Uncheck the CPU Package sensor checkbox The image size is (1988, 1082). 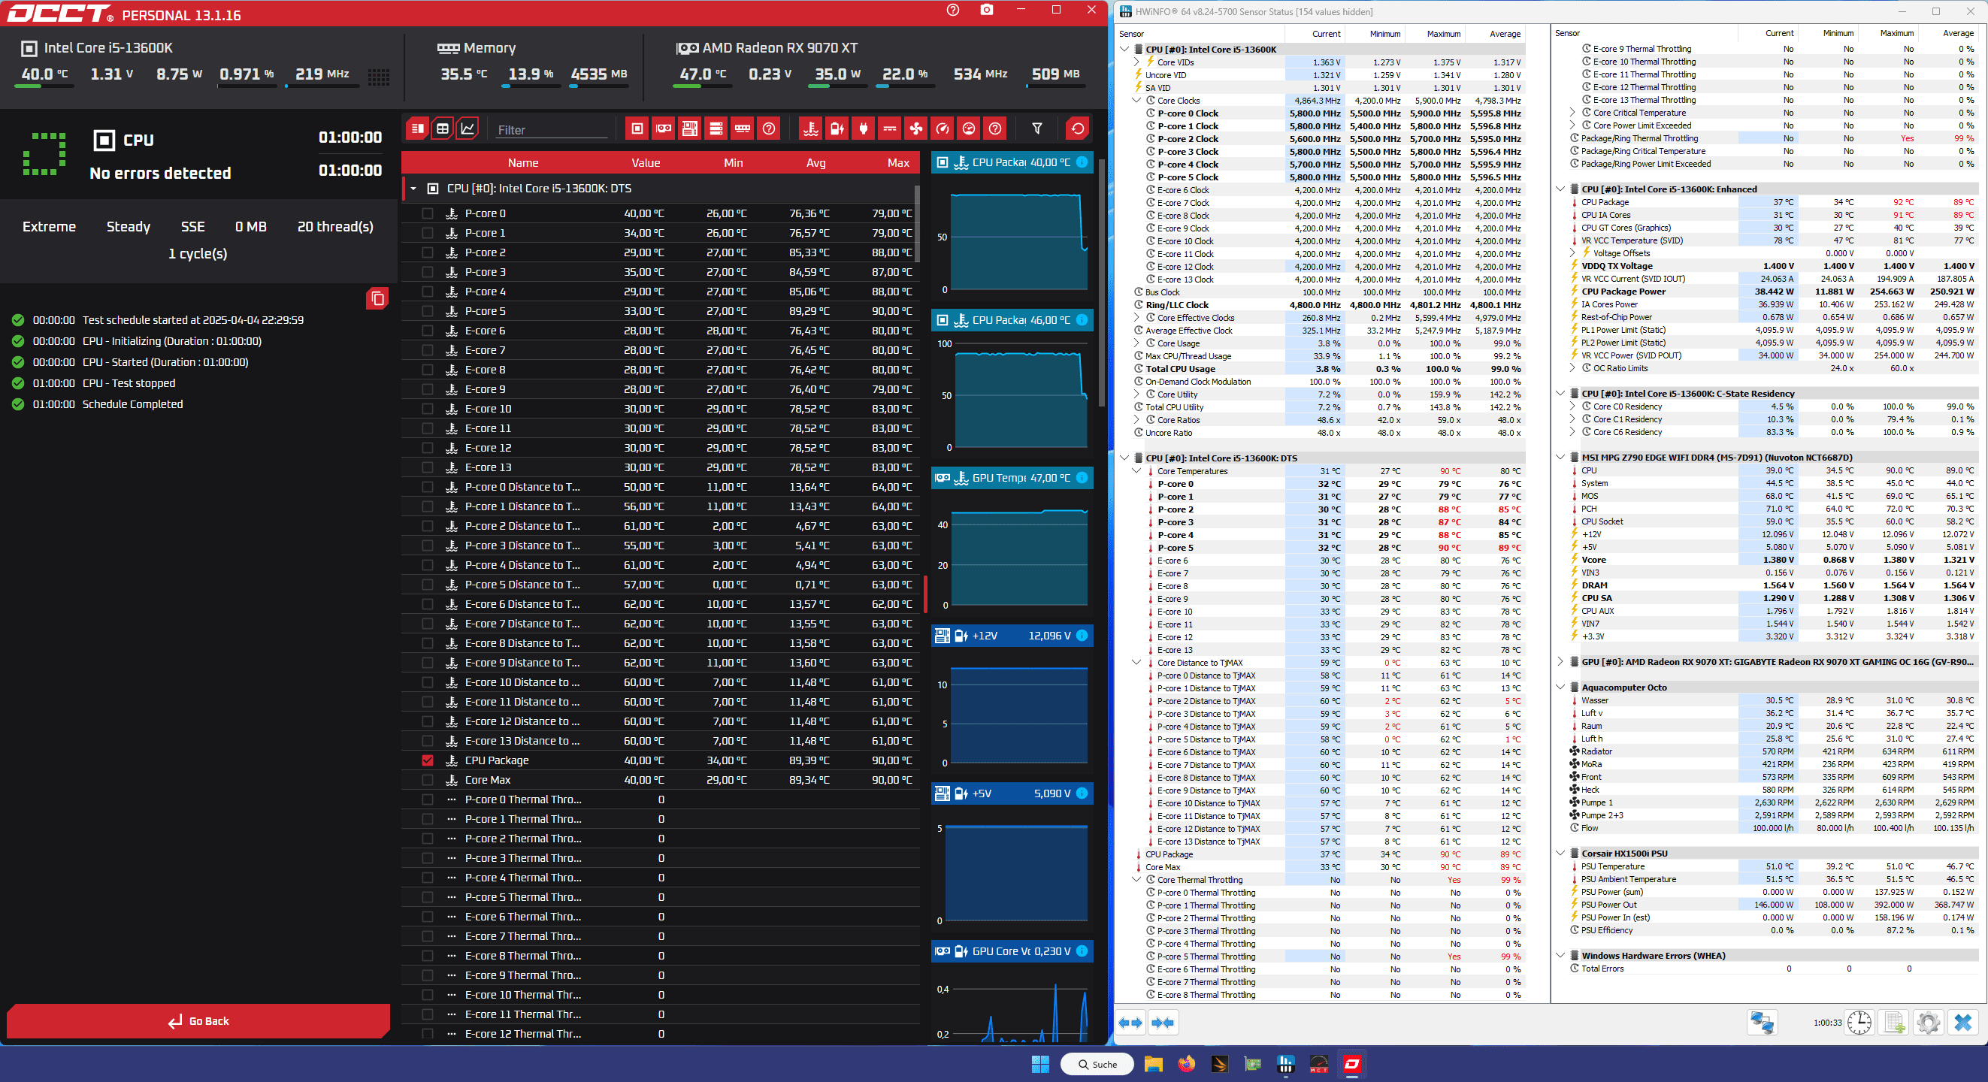428,760
